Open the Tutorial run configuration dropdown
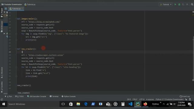 pyautogui.click(x=166, y=5)
